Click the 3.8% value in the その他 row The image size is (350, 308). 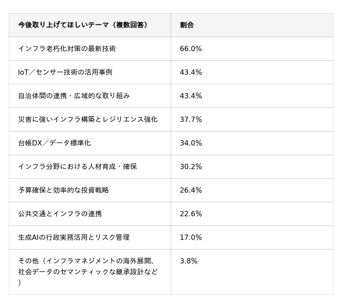[x=189, y=261]
